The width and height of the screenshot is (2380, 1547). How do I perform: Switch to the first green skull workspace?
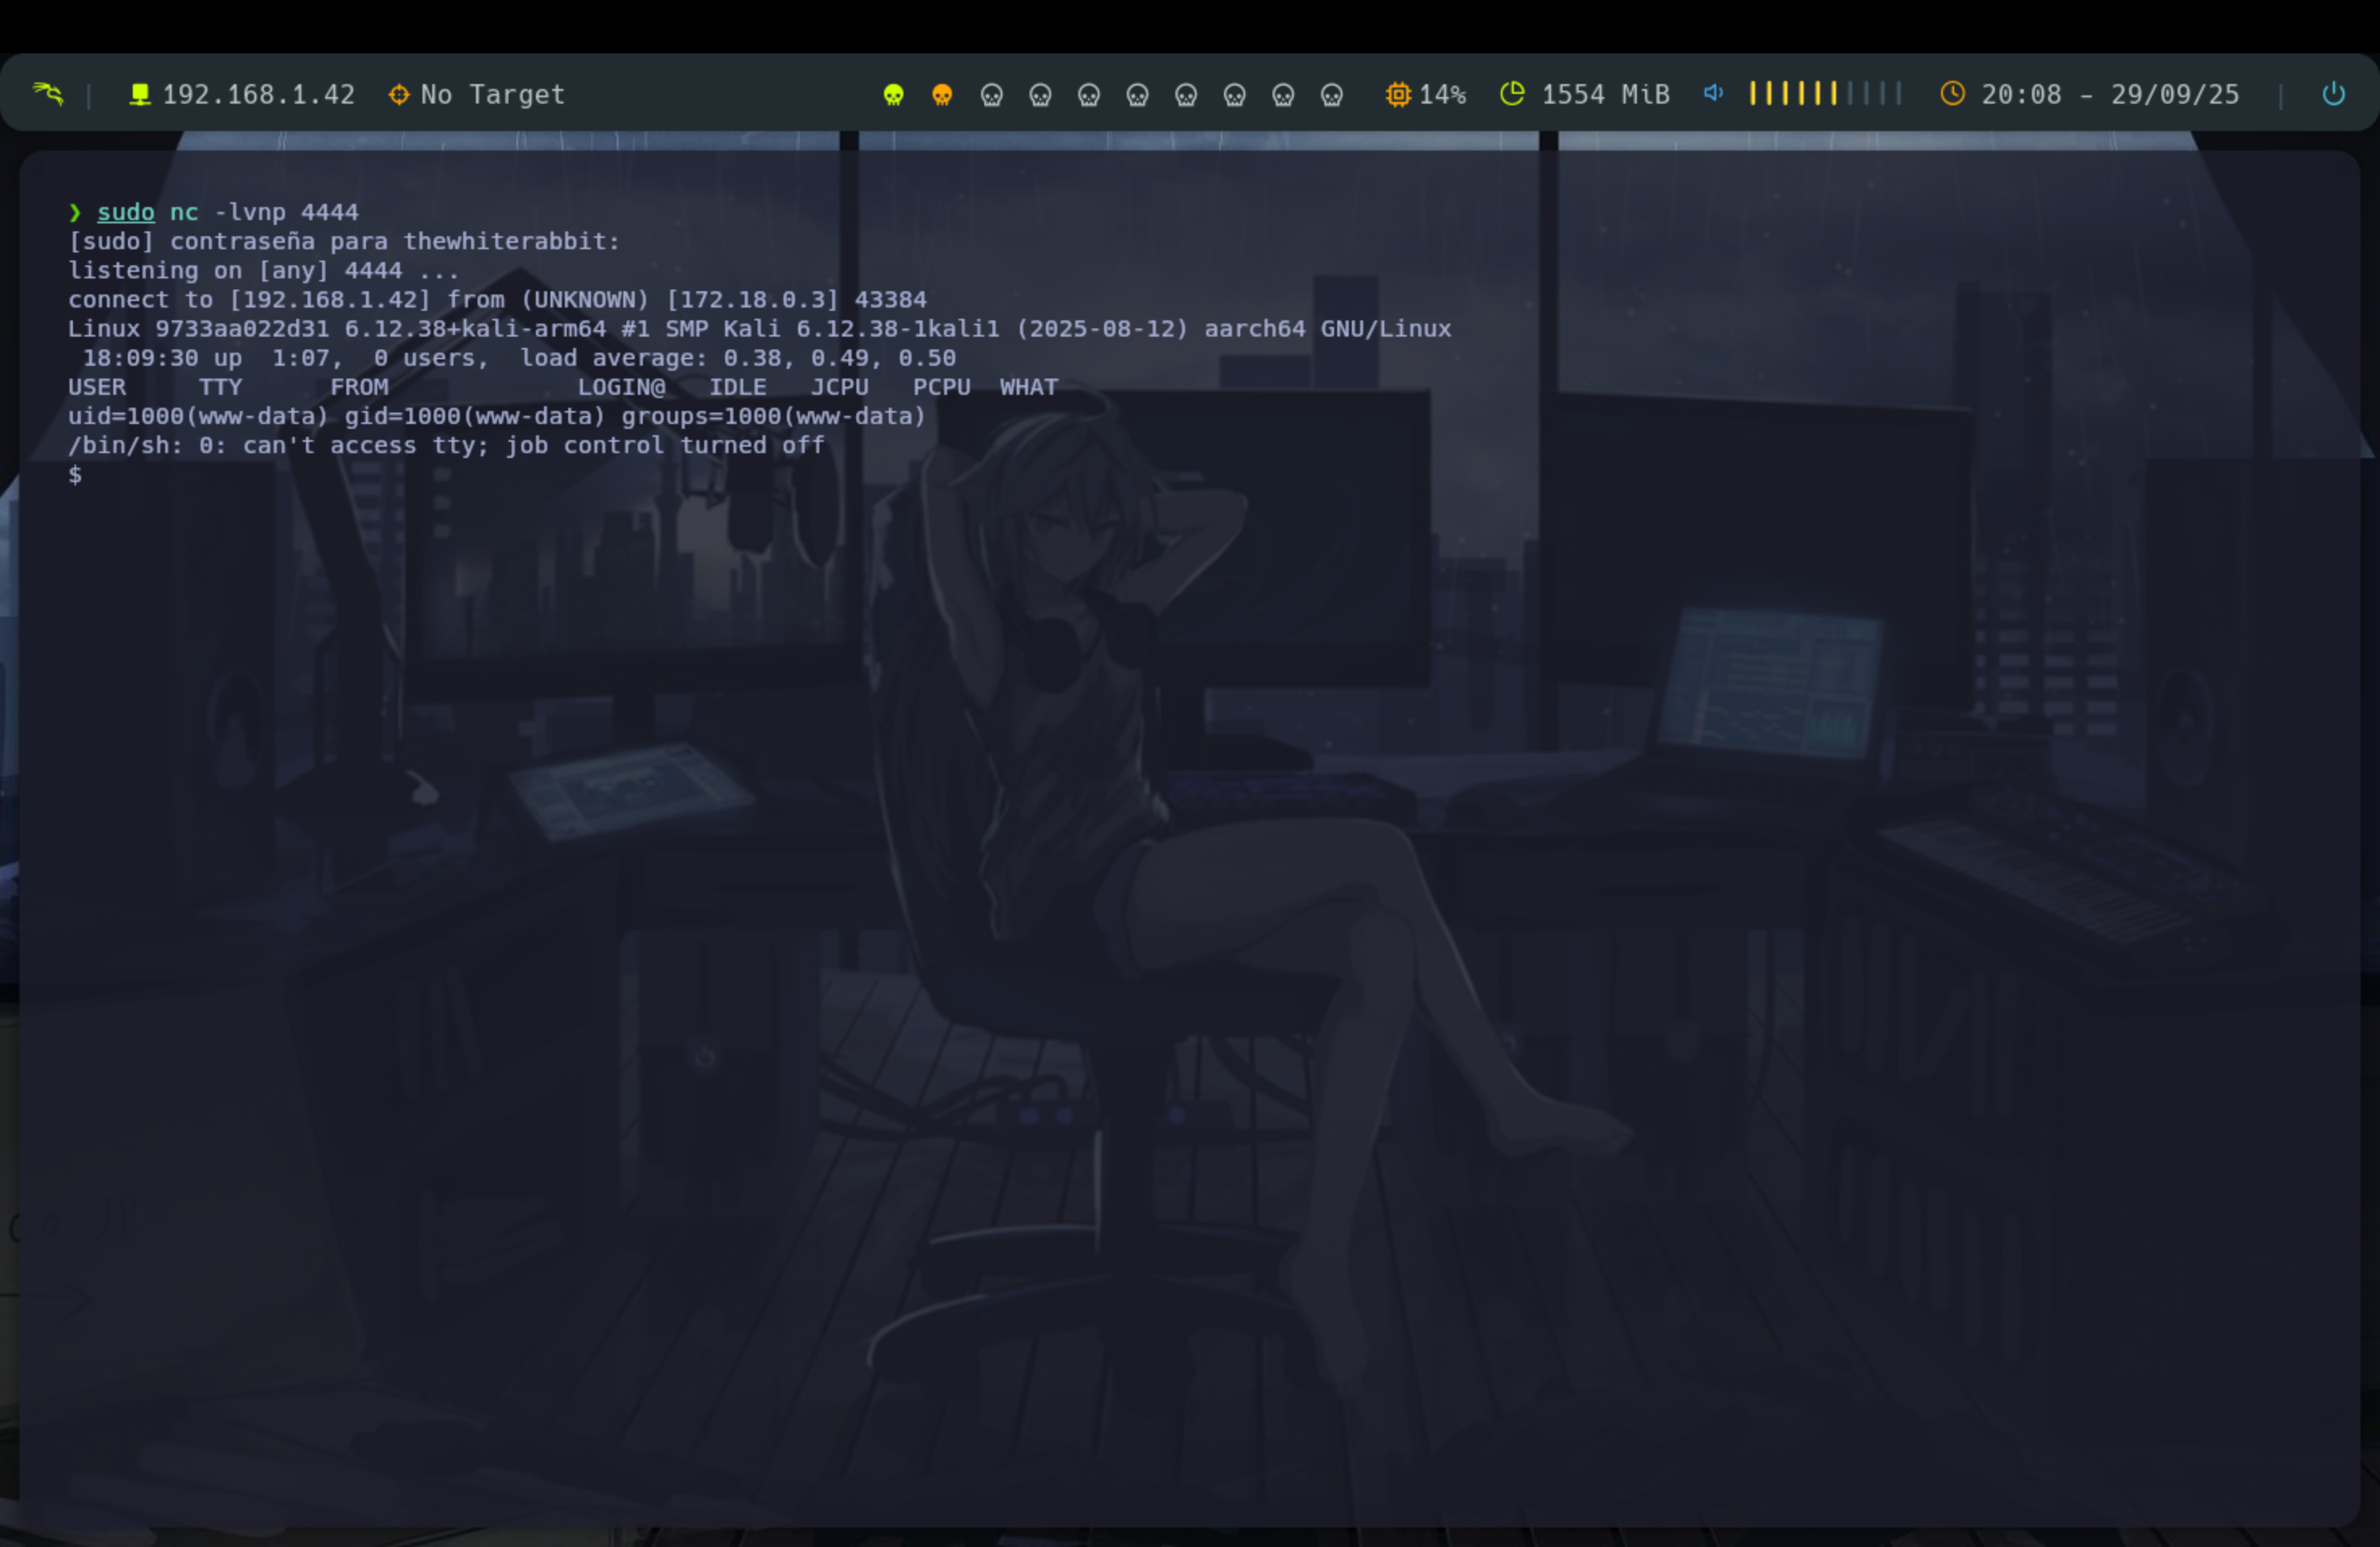(893, 95)
